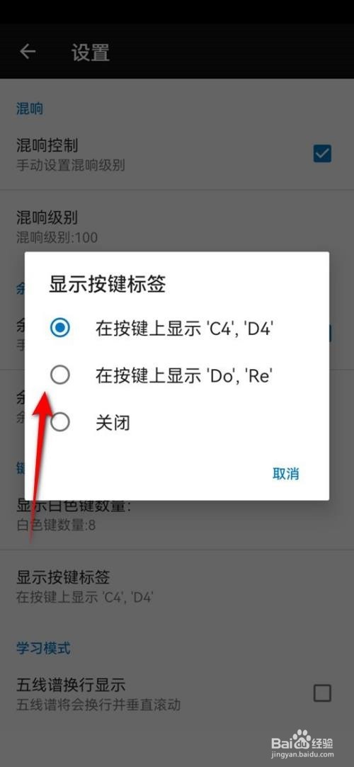
Task: Tap the 设置 title text
Action: click(91, 52)
